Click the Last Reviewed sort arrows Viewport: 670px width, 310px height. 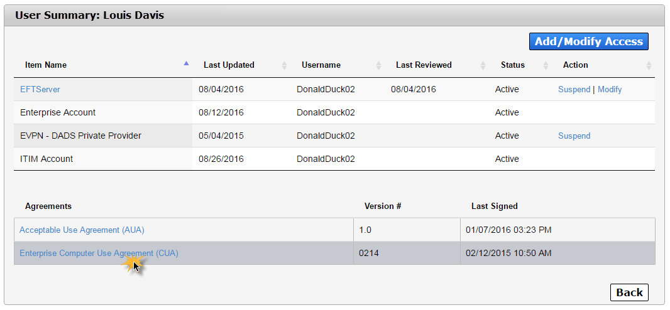tap(483, 65)
